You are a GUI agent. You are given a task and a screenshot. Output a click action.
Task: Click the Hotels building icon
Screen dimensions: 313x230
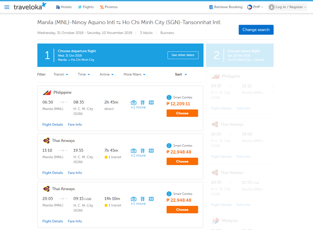tap(58, 7)
